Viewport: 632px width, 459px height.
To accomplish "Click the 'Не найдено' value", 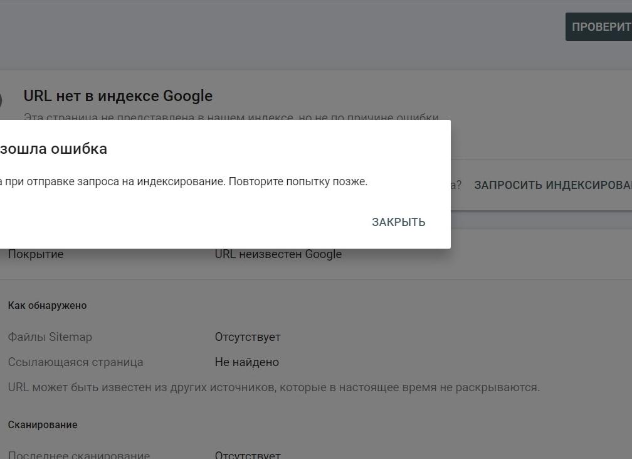I will (x=246, y=362).
